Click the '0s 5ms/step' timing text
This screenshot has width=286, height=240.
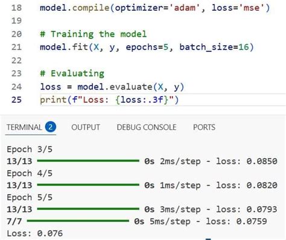(162, 221)
